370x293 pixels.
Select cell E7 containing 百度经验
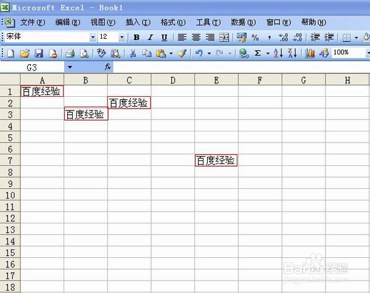tap(216, 160)
